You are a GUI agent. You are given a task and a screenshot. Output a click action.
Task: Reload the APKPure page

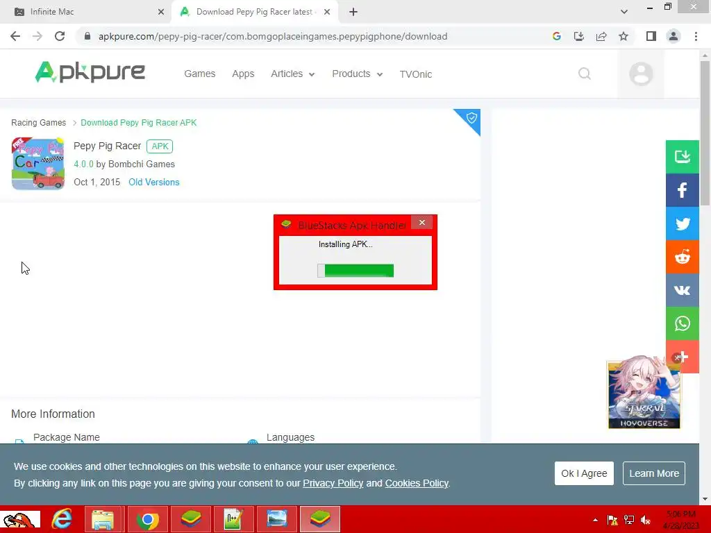point(60,36)
